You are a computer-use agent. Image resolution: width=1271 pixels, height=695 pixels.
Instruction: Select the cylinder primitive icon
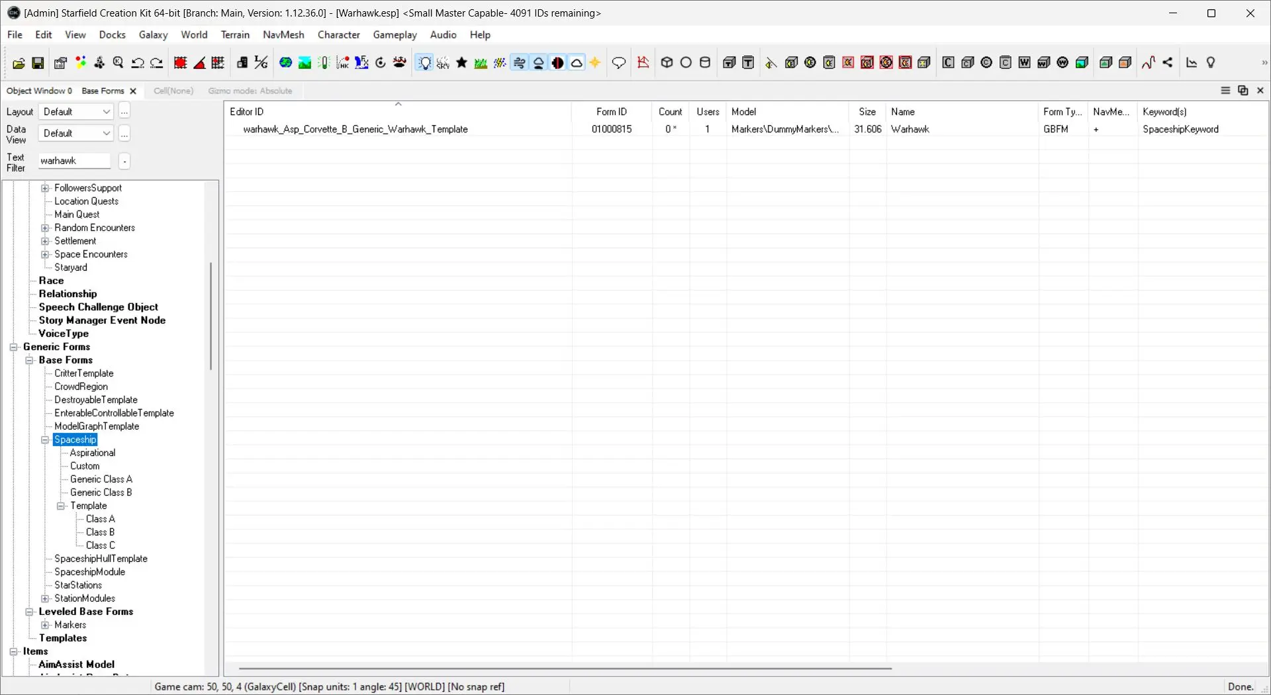point(706,63)
